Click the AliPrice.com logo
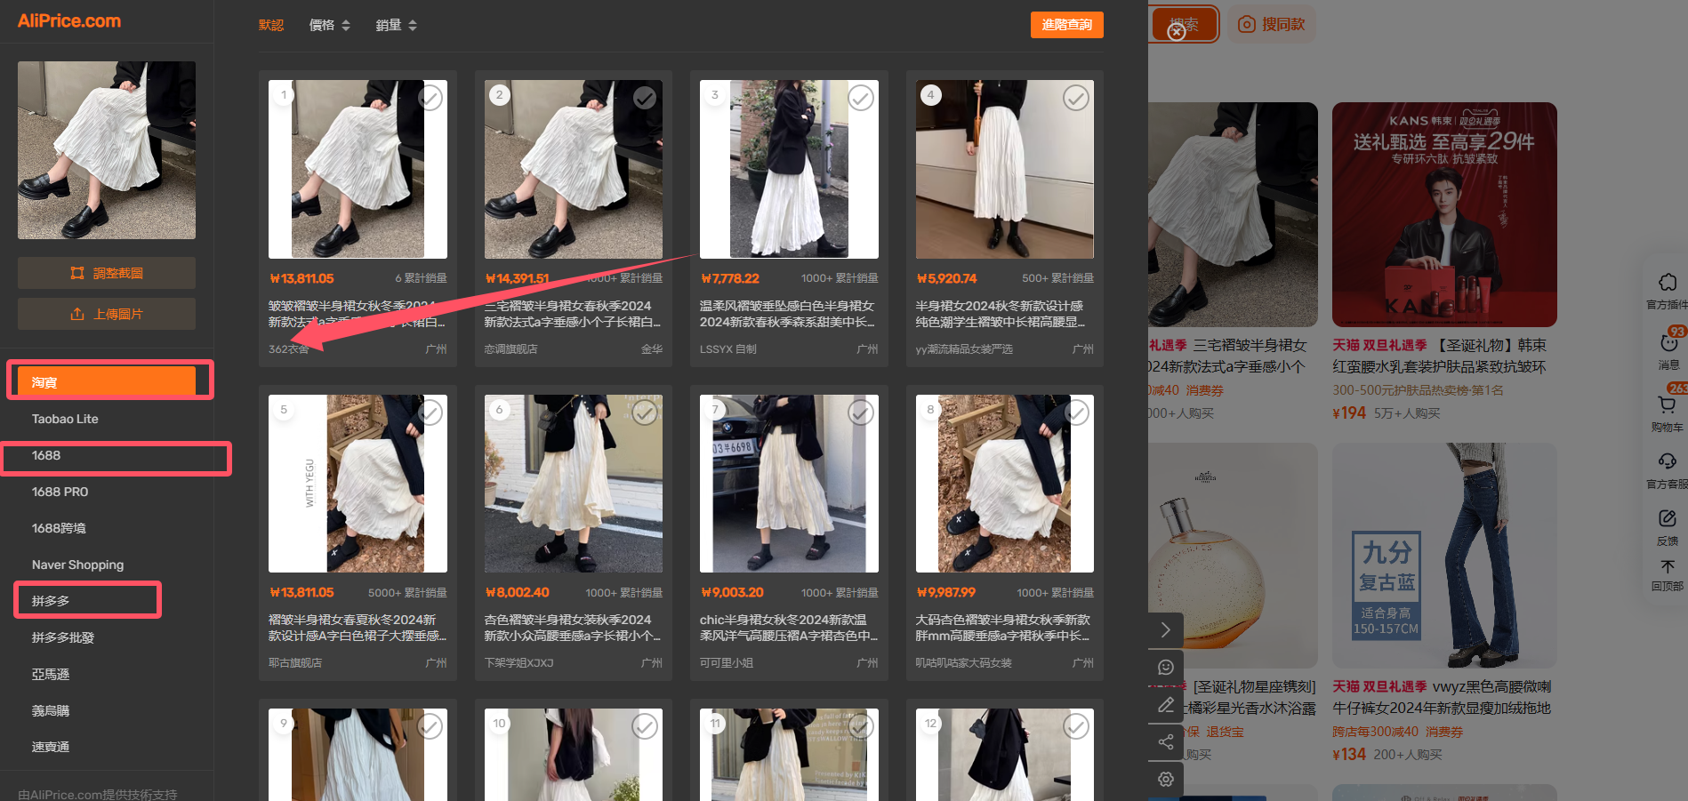Viewport: 1688px width, 801px height. tap(69, 20)
